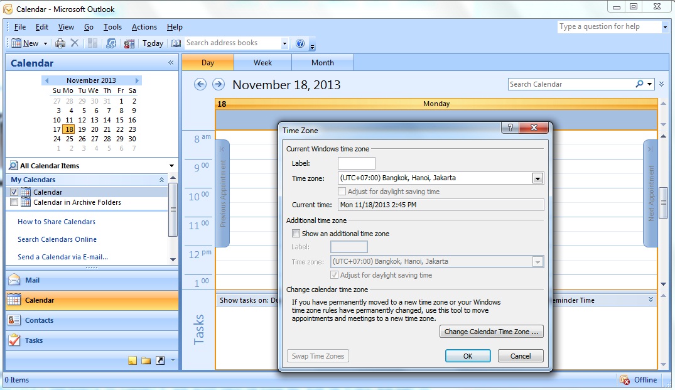Click the Next Appointment side tab
Viewport: 675px width, 390px height.
[651, 193]
